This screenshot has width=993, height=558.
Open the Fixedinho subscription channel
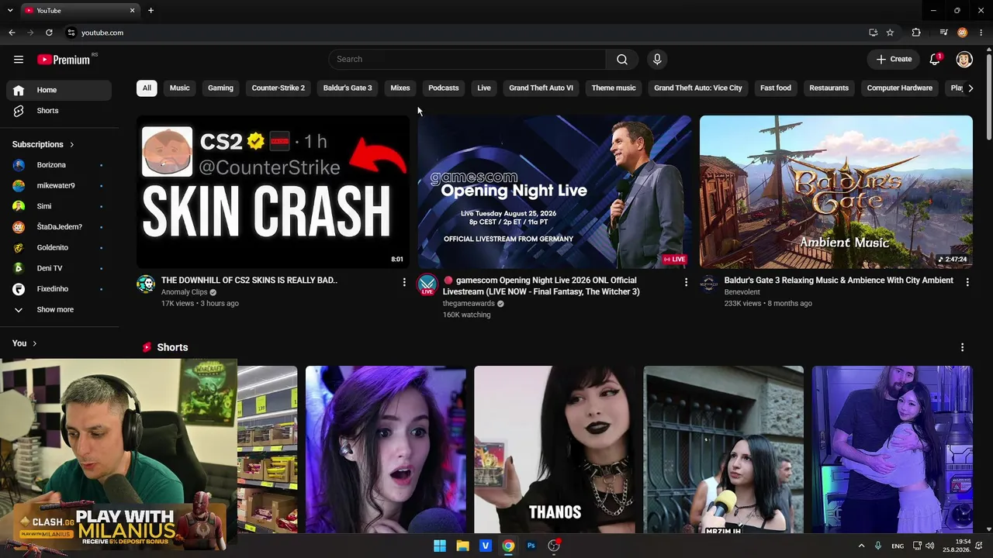59,289
